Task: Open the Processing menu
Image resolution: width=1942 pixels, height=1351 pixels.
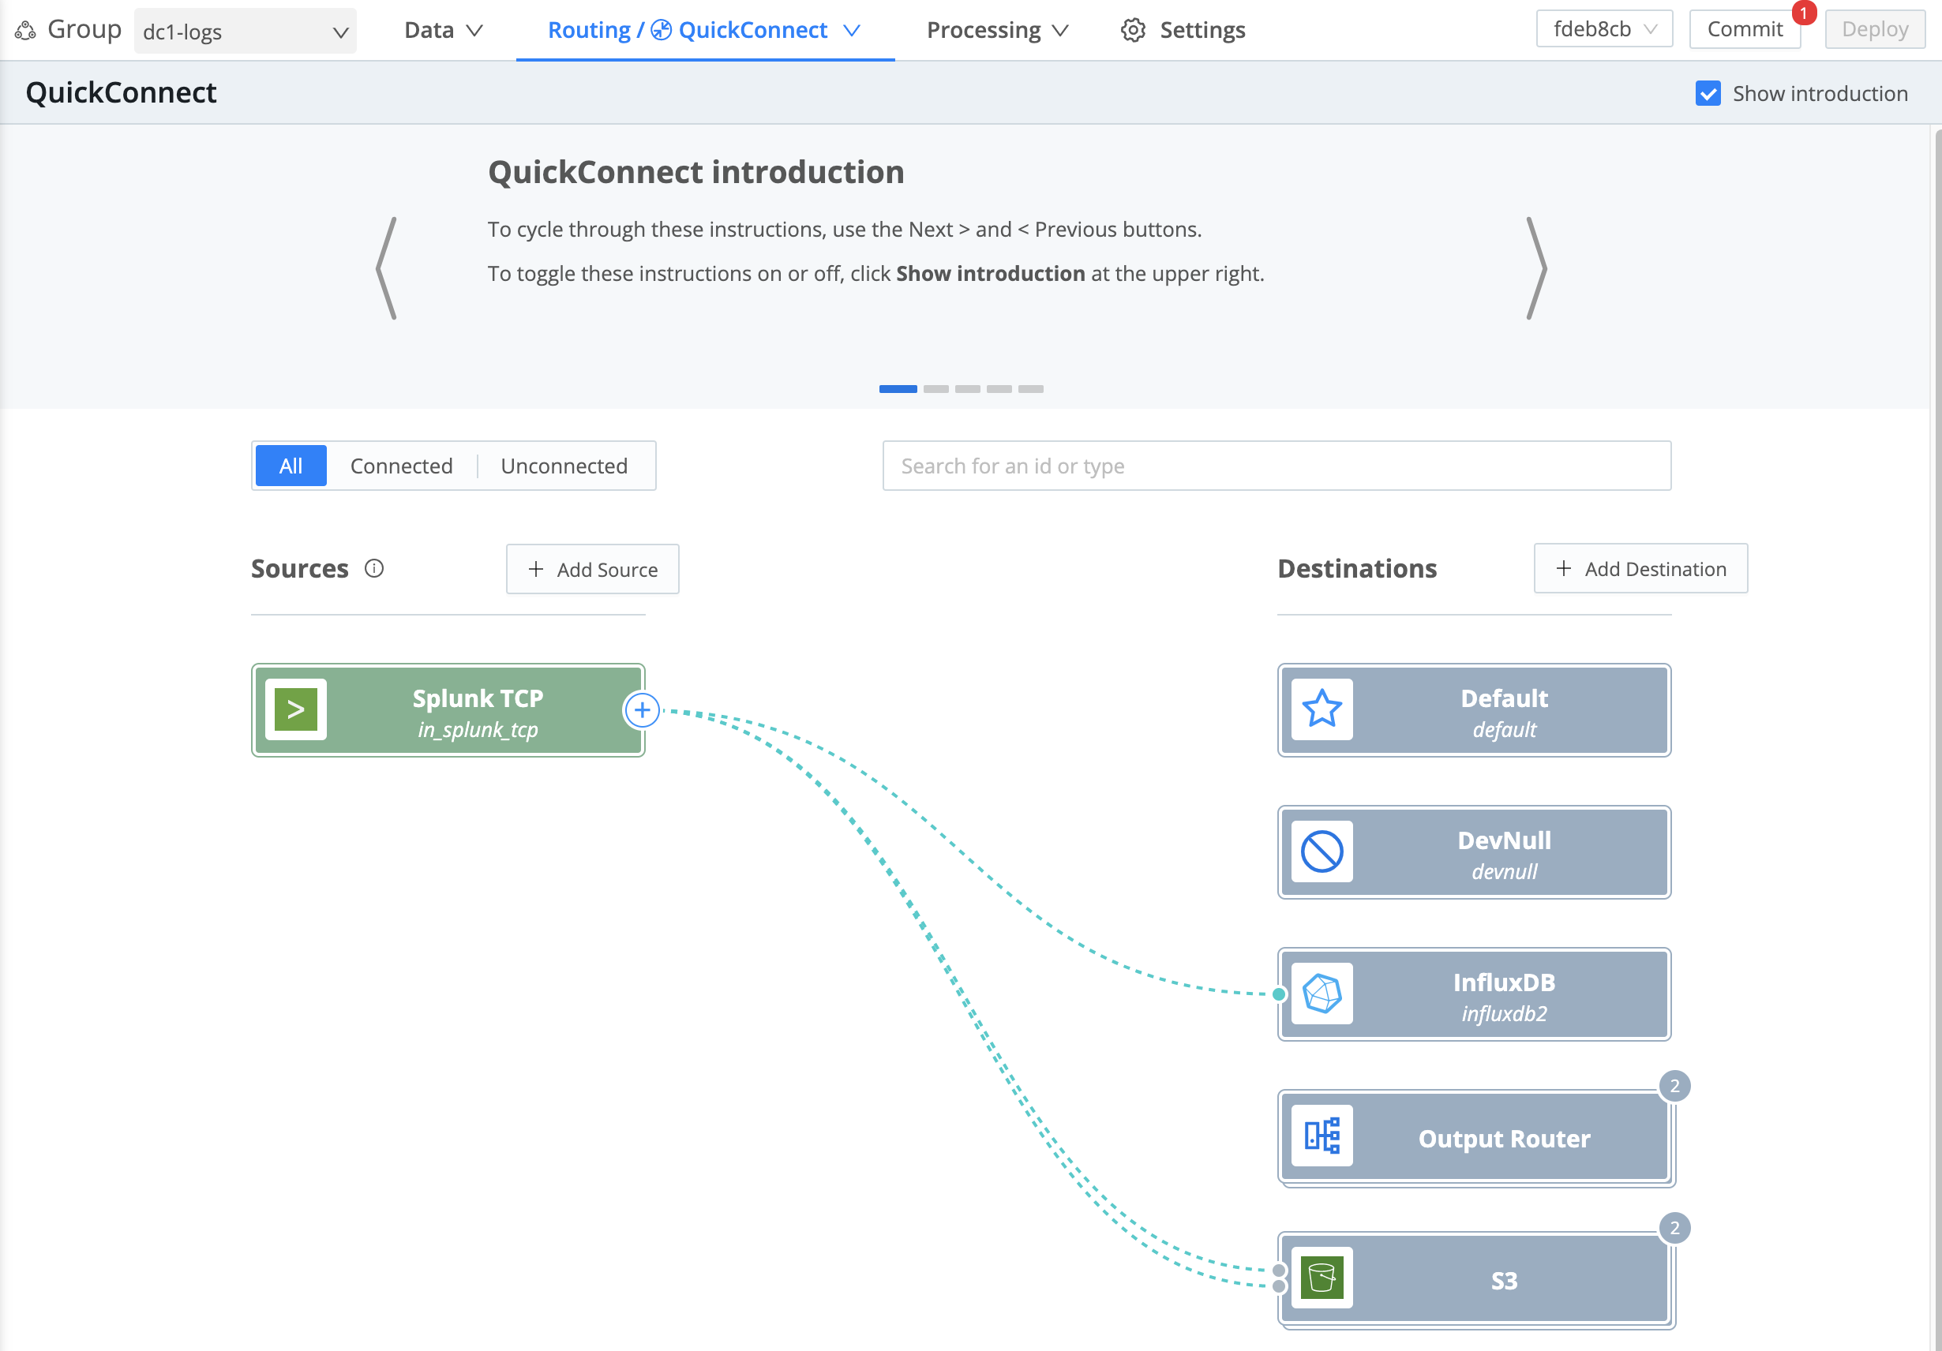Action: pos(996,29)
